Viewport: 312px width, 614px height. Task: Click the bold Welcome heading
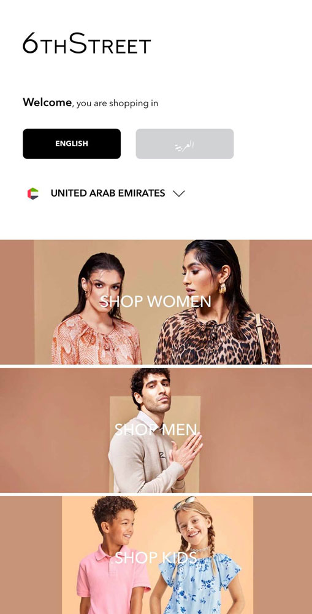(x=47, y=103)
